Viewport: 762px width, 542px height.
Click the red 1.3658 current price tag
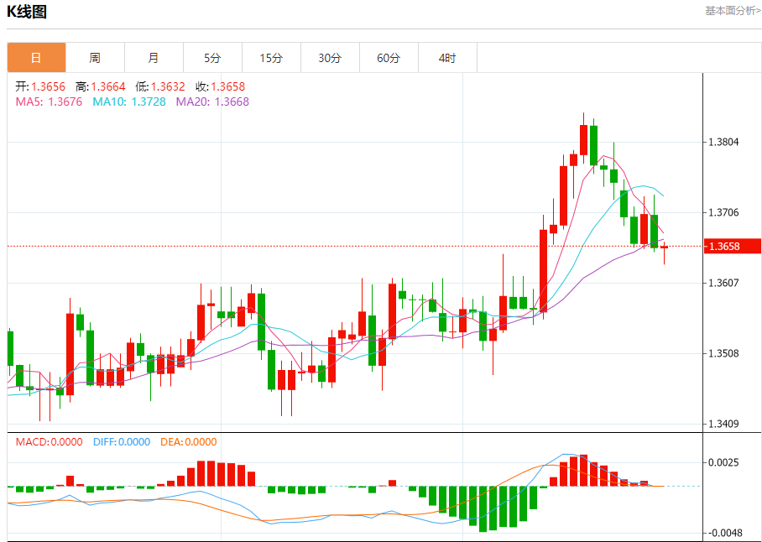[733, 246]
